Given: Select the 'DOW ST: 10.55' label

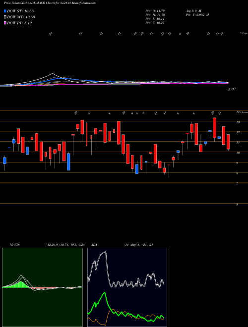Looking at the screenshot, I should pyautogui.click(x=20, y=11).
